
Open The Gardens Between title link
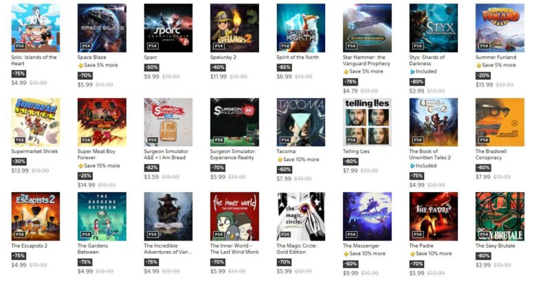[x=93, y=249]
